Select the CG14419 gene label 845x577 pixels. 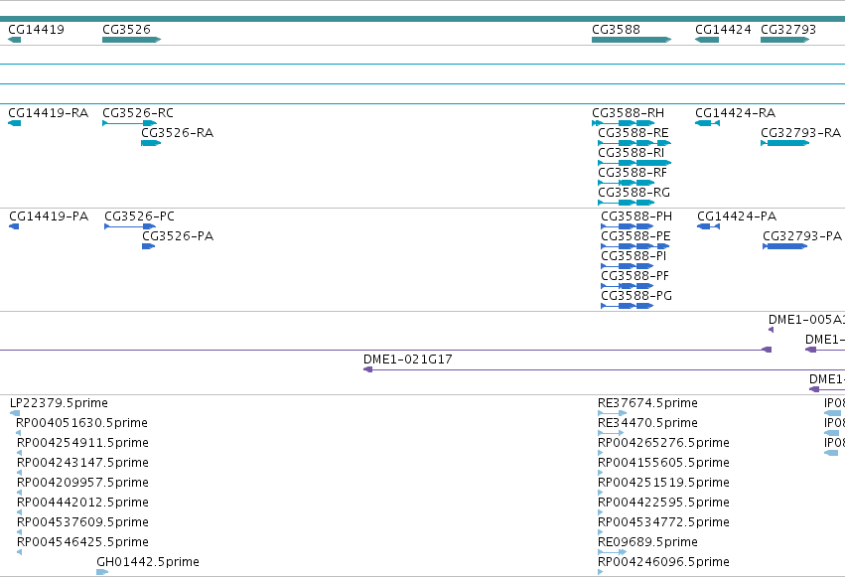point(36,30)
